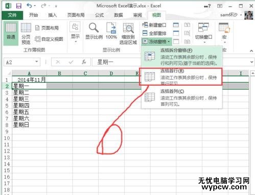The height and width of the screenshot is (195, 255).
Task: Select the 普通 (Normal) view button
Action: [x=11, y=33]
